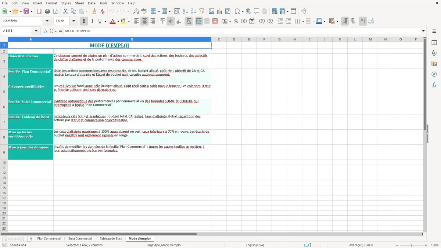Expand the font size dropdown
The width and height of the screenshot is (441, 248).
tap(73, 21)
